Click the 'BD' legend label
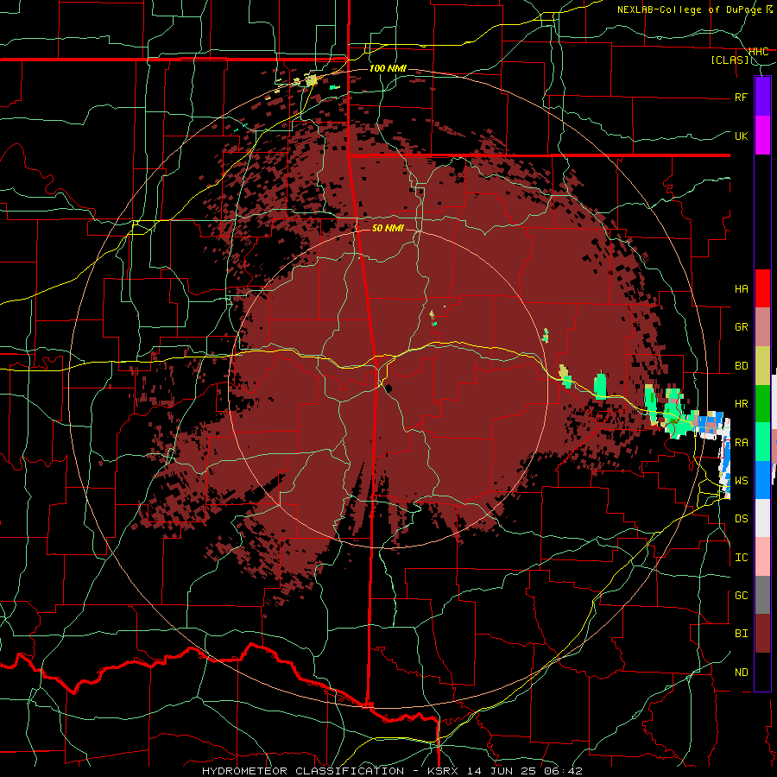Image resolution: width=777 pixels, height=777 pixels. [x=741, y=366]
